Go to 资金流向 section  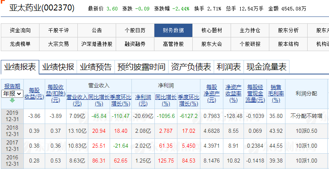pos(20,30)
